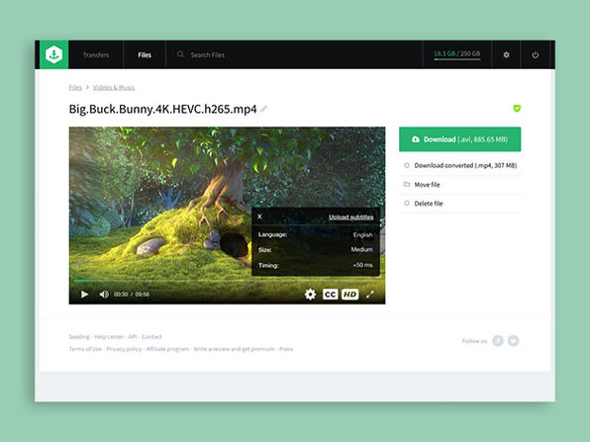Viewport: 590px width, 442px height.
Task: Switch to the Transfers tab
Action: point(96,54)
